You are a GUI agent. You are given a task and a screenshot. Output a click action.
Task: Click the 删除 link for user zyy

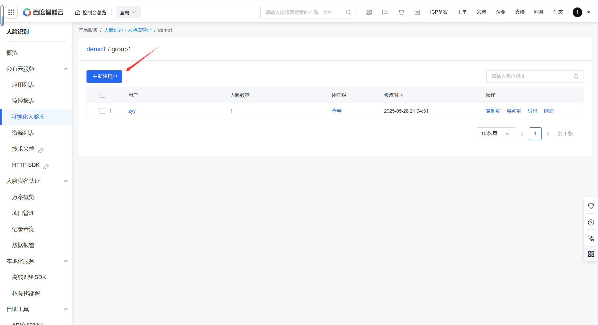click(549, 111)
